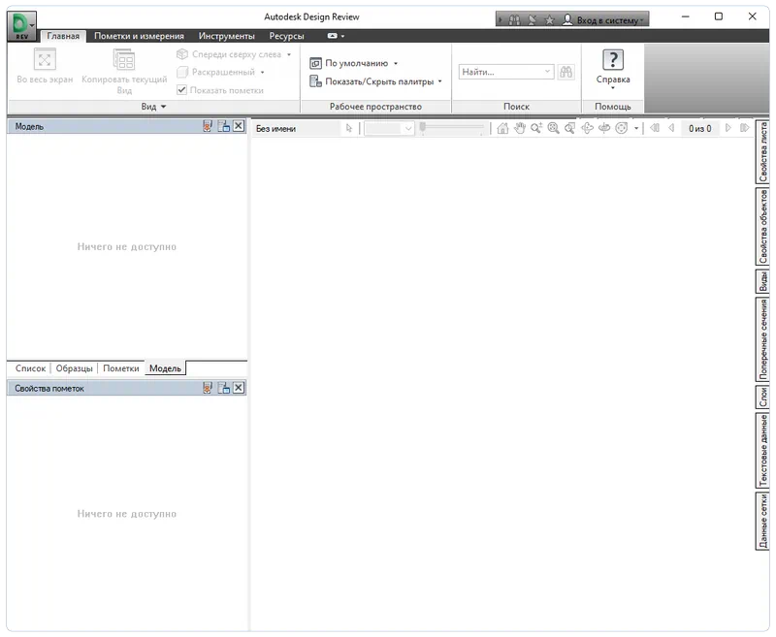Switch to the Список palette tab
Image resolution: width=776 pixels, height=637 pixels.
[30, 368]
